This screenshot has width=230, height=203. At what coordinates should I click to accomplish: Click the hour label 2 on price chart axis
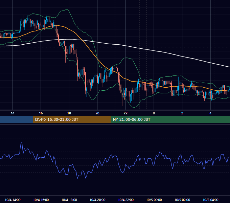[182, 113]
